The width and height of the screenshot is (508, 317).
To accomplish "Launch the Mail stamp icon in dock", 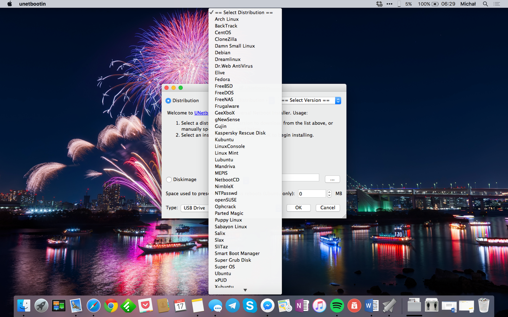I will tap(76, 305).
